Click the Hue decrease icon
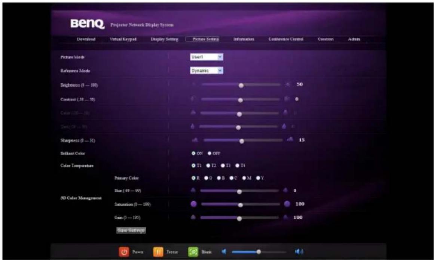The width and height of the screenshot is (434, 260). point(193,190)
